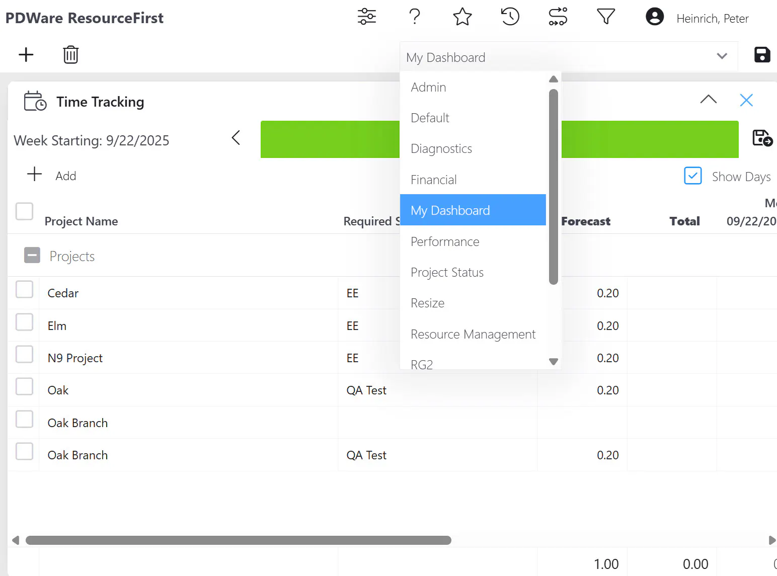777x576 pixels.
Task: Tick the Oak row checkbox
Action: (24, 386)
